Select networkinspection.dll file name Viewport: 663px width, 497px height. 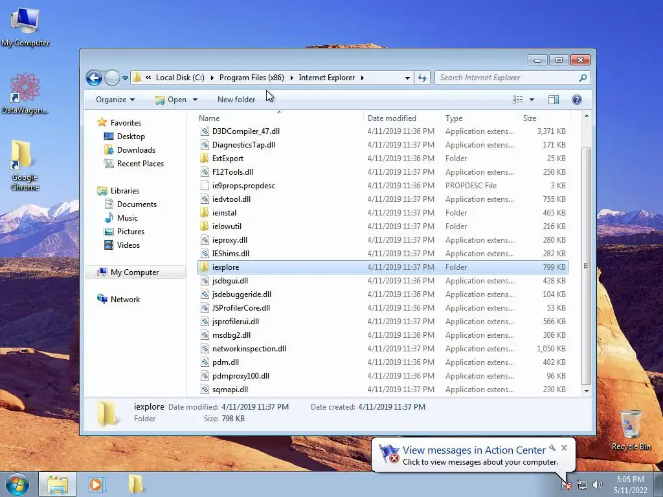coord(249,349)
